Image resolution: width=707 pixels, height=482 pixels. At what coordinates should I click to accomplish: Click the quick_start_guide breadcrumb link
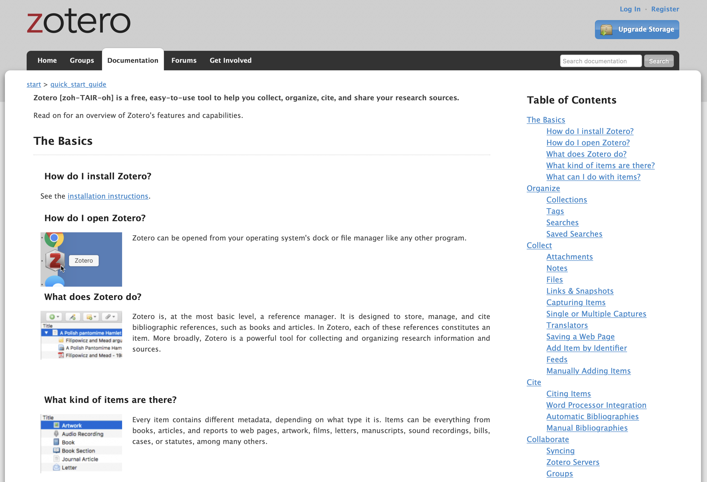(x=78, y=84)
